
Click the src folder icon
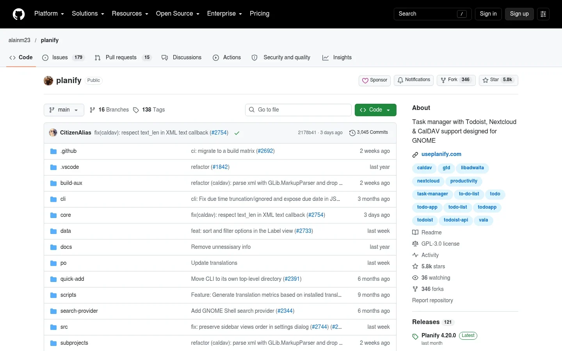pos(53,327)
